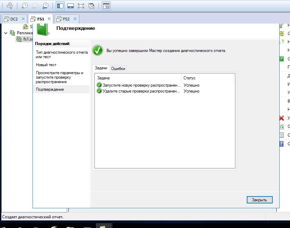Open snapshot manager clock-wrench icon
This screenshot has width=290, height=228.
(x=45, y=6)
